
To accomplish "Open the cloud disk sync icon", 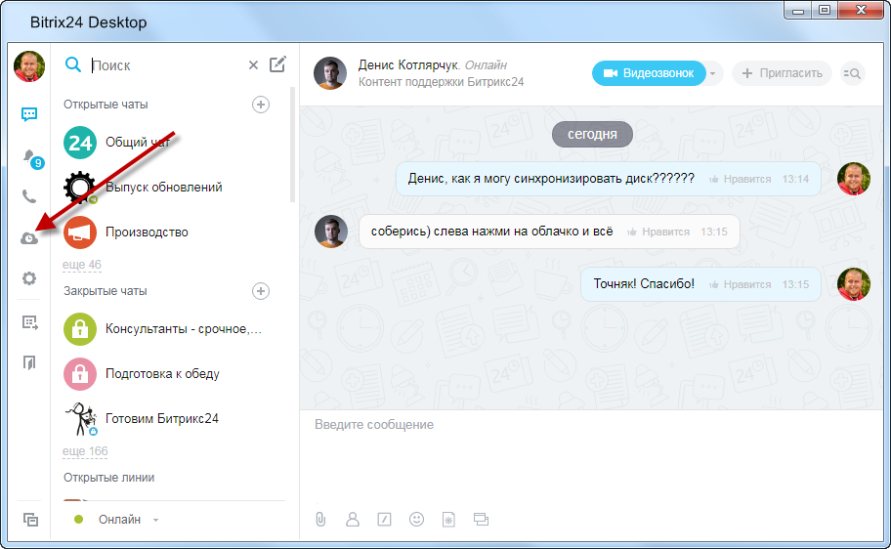I will [x=29, y=238].
